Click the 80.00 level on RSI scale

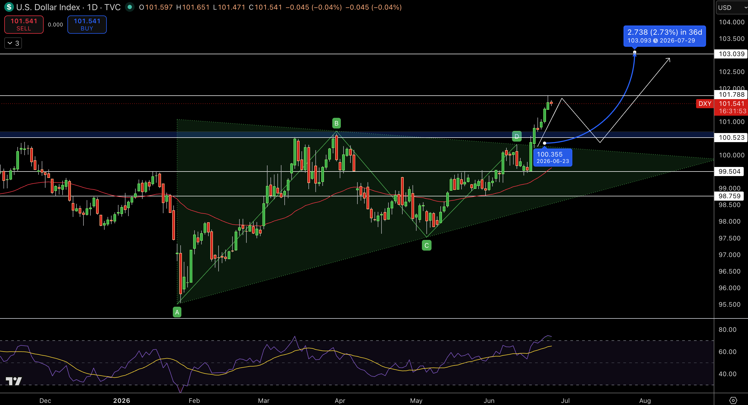727,330
